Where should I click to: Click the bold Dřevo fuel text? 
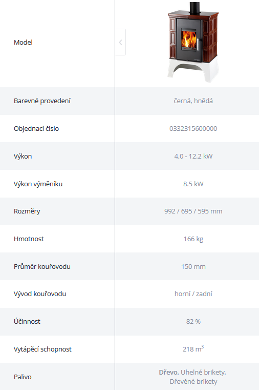click(169, 373)
